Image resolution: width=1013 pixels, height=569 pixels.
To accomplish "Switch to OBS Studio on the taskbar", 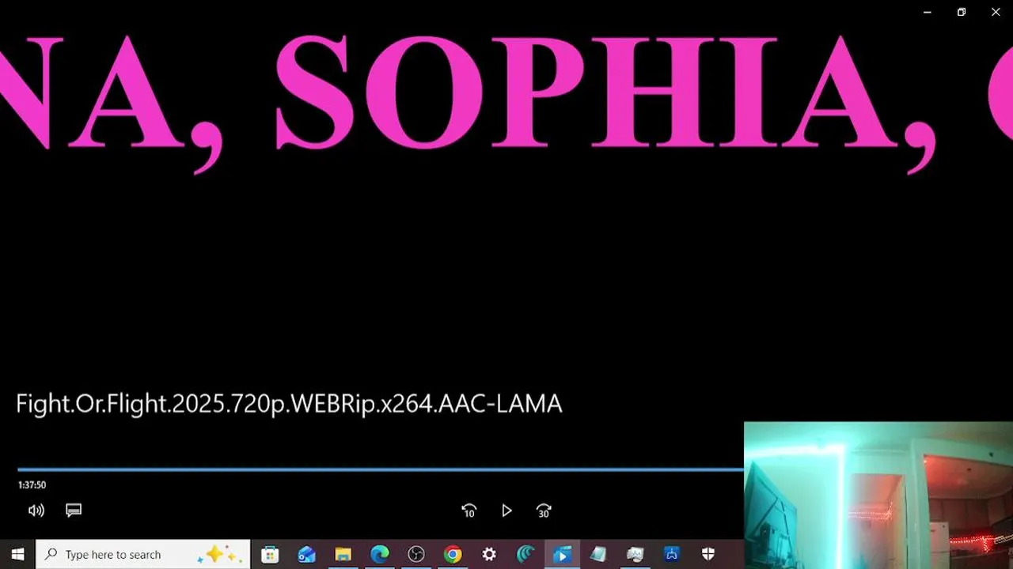I will click(416, 555).
